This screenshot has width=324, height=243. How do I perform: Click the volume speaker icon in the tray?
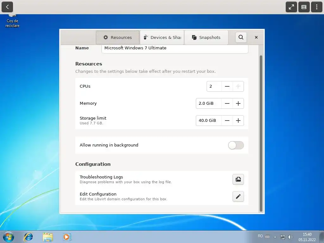[290, 237]
